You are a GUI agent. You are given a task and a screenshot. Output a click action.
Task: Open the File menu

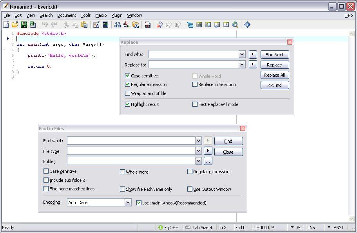point(7,15)
